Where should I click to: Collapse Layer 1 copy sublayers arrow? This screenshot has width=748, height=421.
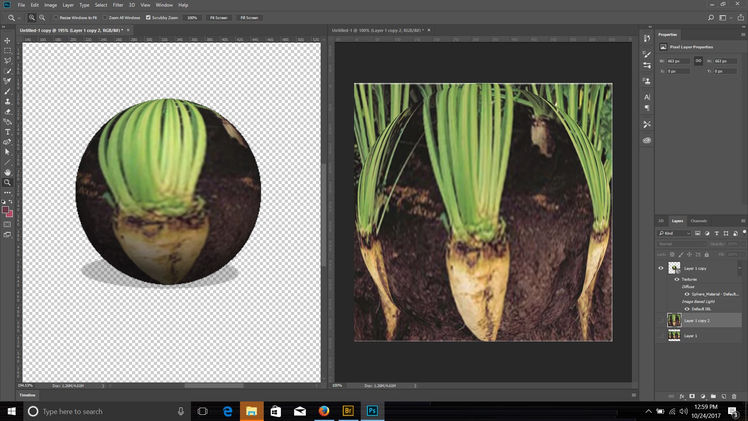[x=739, y=268]
